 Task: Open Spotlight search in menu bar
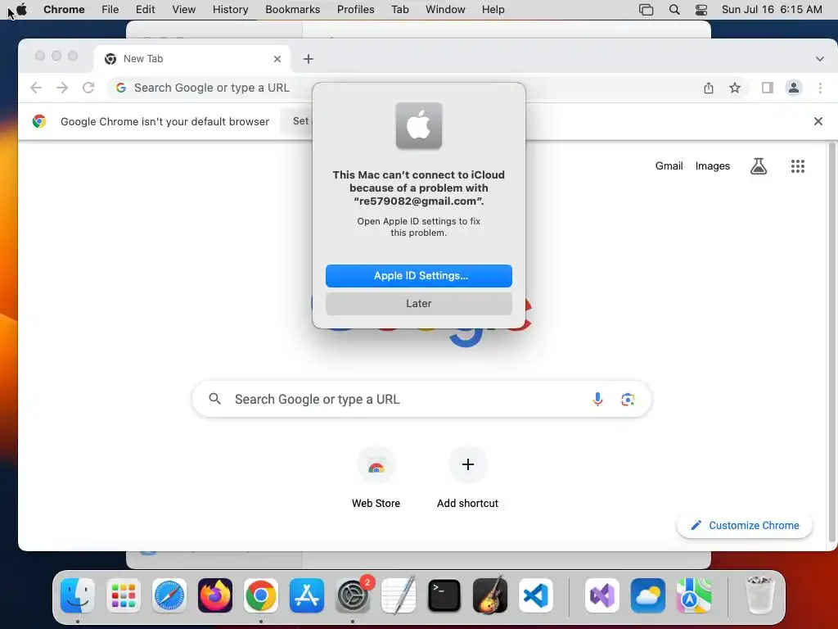(x=674, y=9)
